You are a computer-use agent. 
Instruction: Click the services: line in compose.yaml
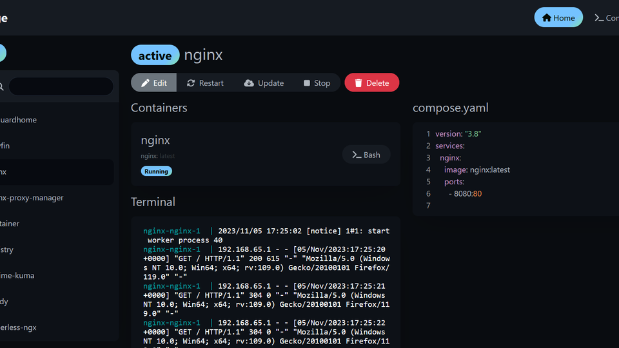(x=450, y=146)
